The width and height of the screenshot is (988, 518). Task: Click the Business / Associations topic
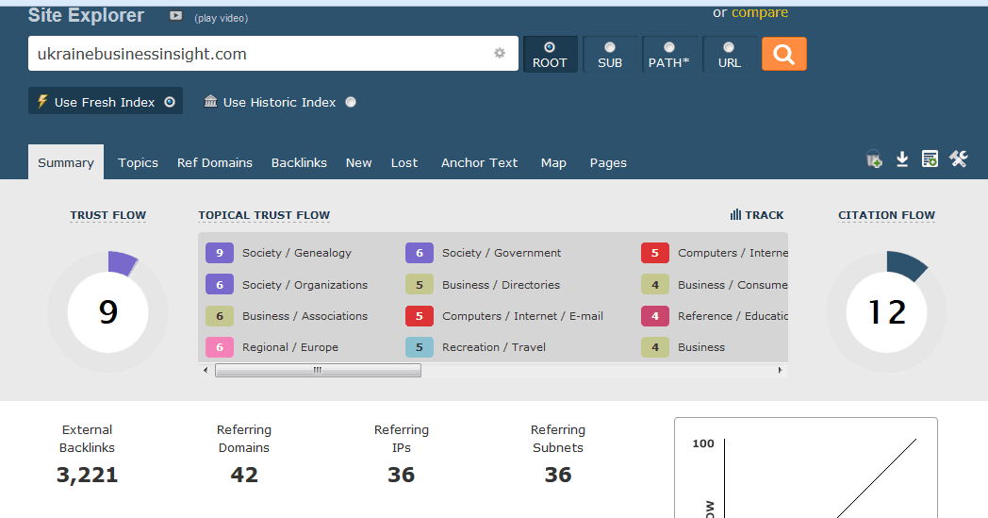(x=305, y=316)
